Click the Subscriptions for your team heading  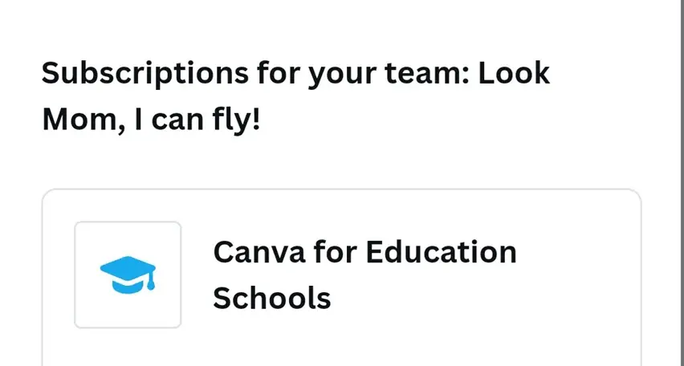point(295,96)
